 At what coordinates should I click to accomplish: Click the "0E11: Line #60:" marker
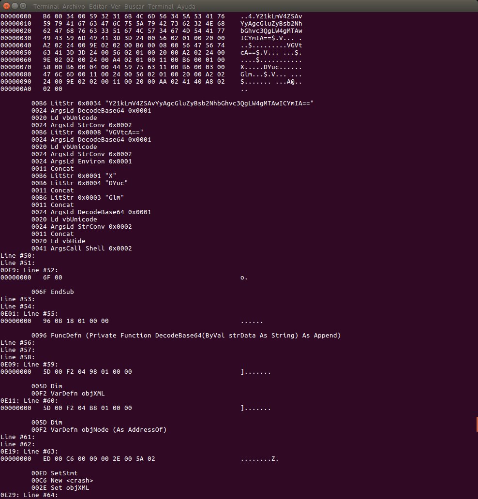tap(30, 401)
